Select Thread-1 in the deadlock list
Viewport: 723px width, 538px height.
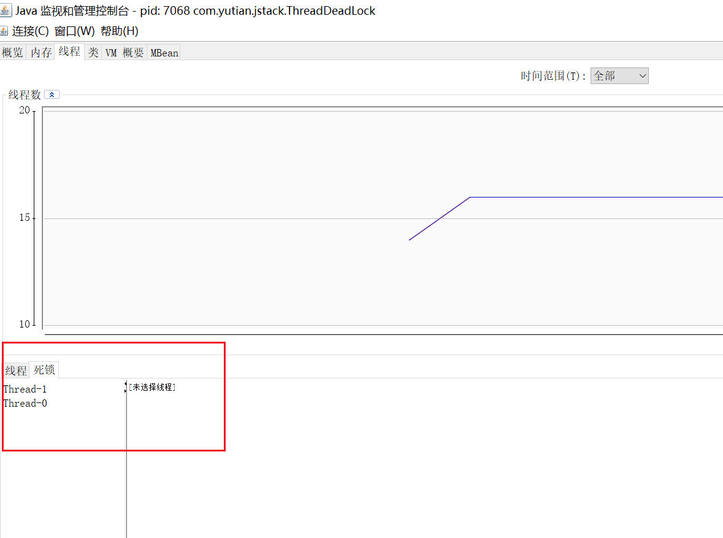click(25, 390)
